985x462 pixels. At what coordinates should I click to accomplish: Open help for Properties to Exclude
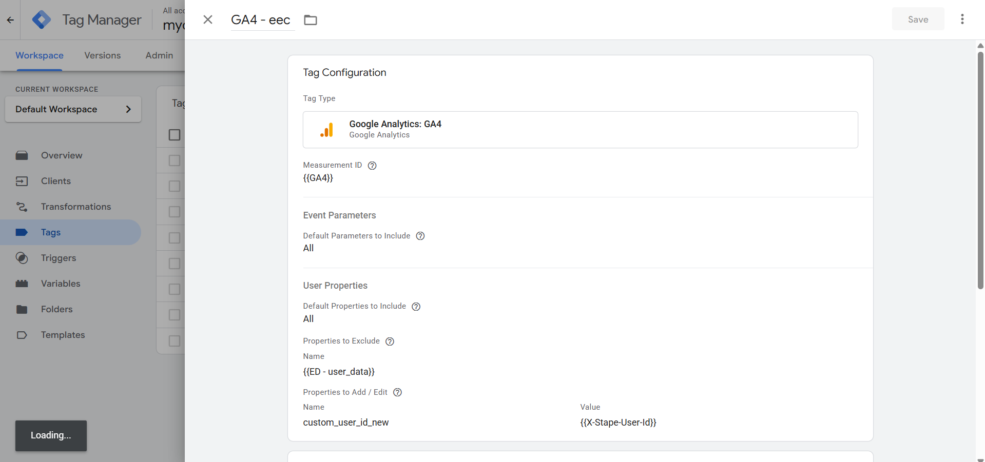click(x=390, y=342)
